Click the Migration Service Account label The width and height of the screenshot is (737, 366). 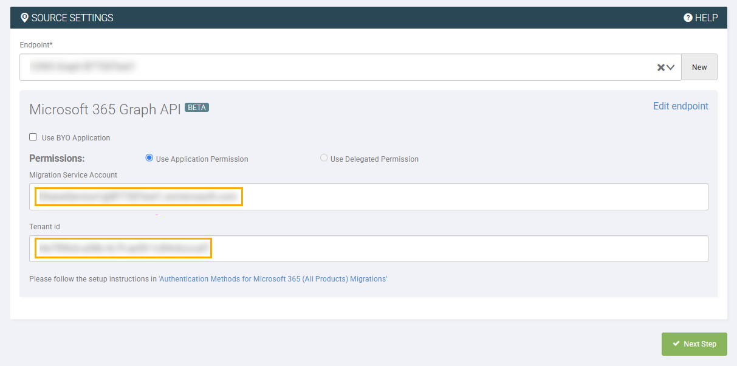coord(74,175)
